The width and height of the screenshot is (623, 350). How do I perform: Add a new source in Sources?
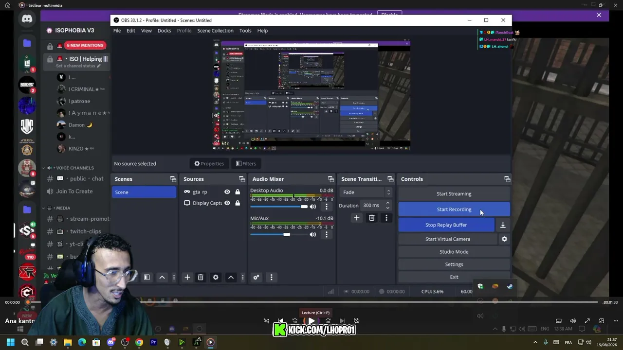[187, 277]
